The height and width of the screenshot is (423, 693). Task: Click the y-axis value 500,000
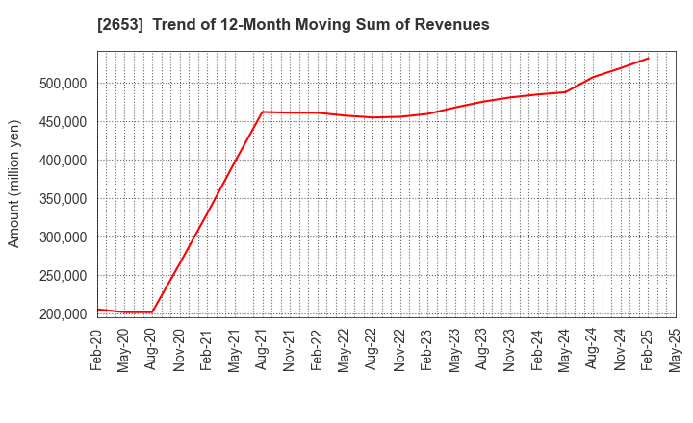63,84
